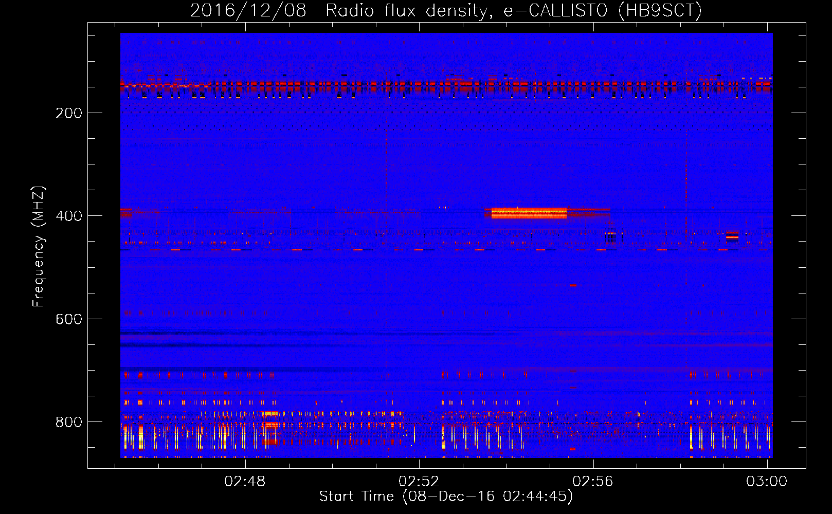Viewport: 832px width, 514px height.
Task: Click the 'Frequency (MHZ)' axis label
Action: coord(39,247)
